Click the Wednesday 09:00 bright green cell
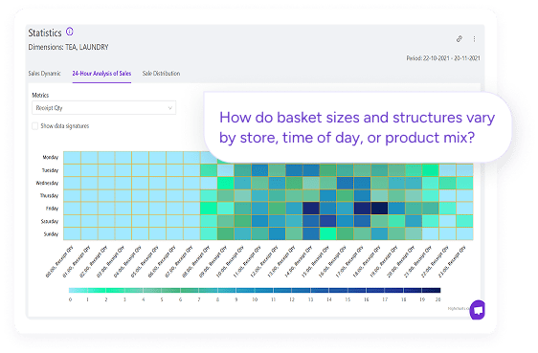 coord(225,183)
